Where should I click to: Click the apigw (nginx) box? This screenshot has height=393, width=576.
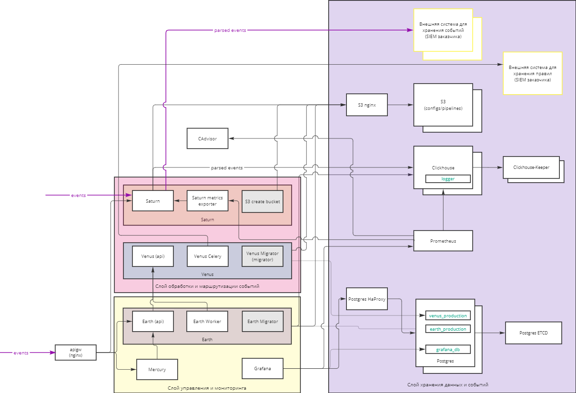[76, 352]
